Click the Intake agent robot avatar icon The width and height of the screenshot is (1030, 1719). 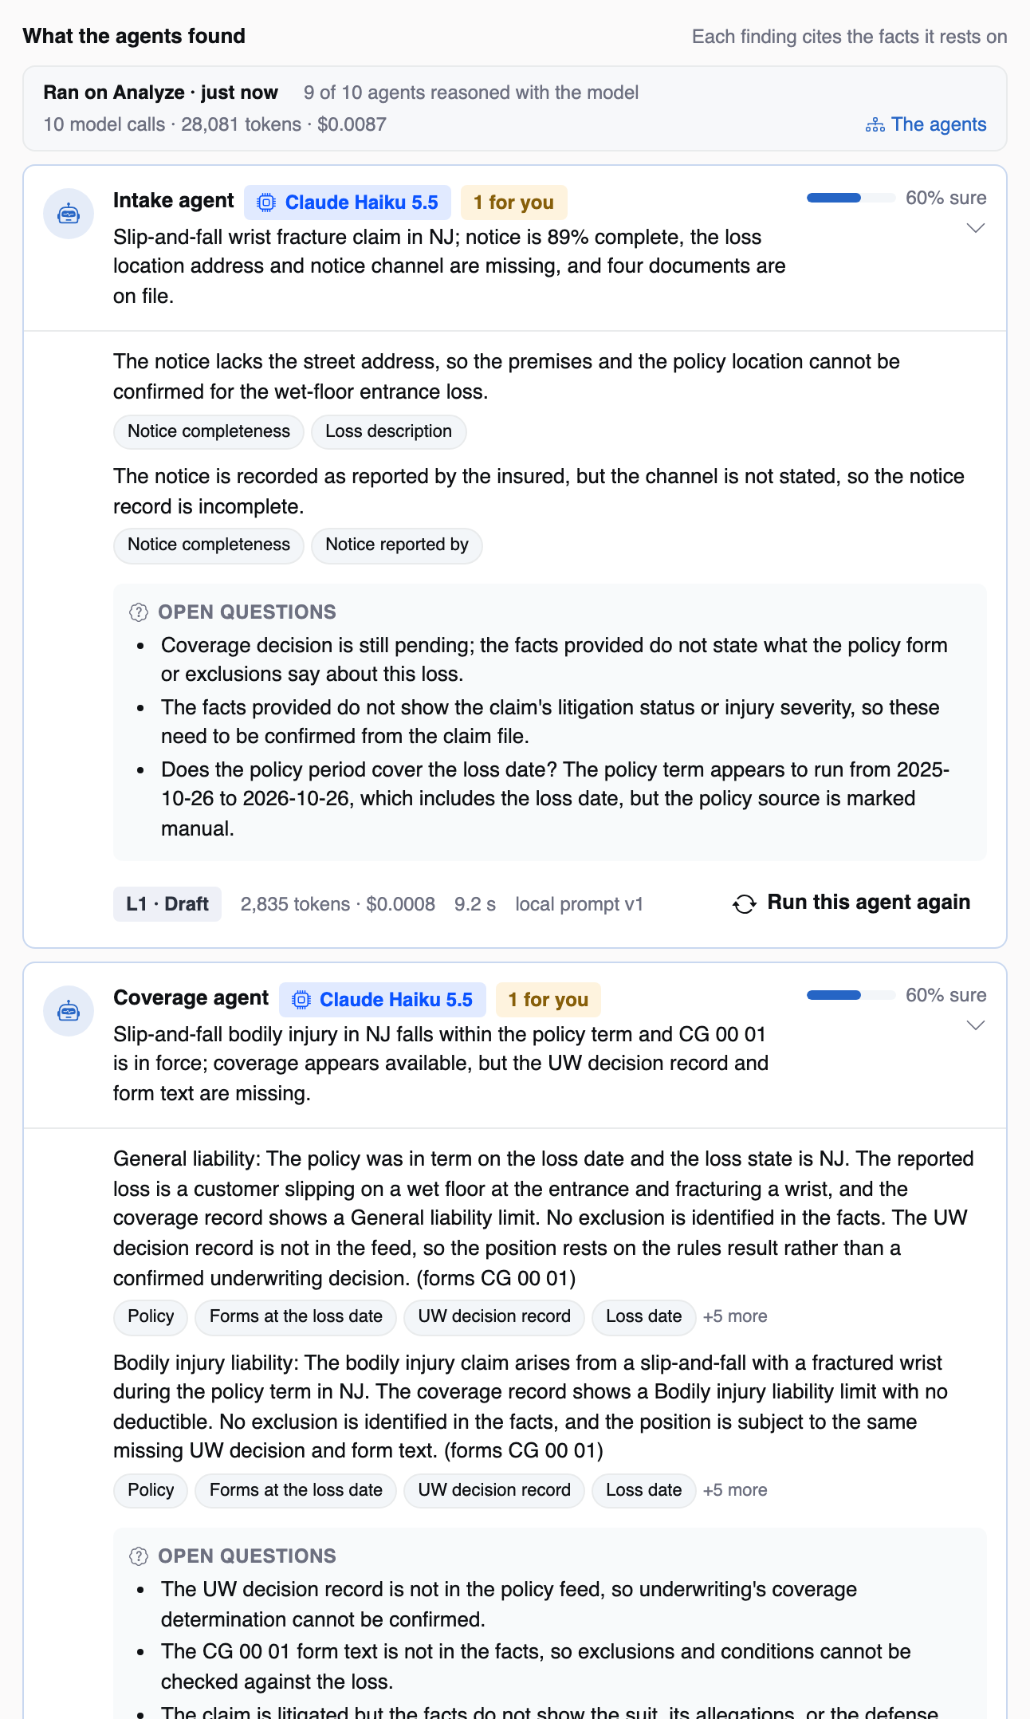(x=69, y=214)
